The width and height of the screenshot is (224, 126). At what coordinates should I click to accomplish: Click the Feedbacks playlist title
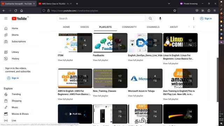98,55
